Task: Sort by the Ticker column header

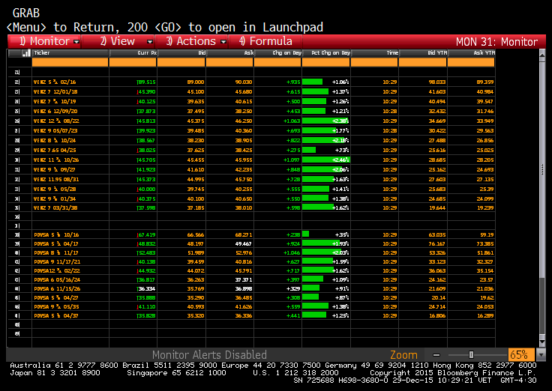Action: [70, 53]
